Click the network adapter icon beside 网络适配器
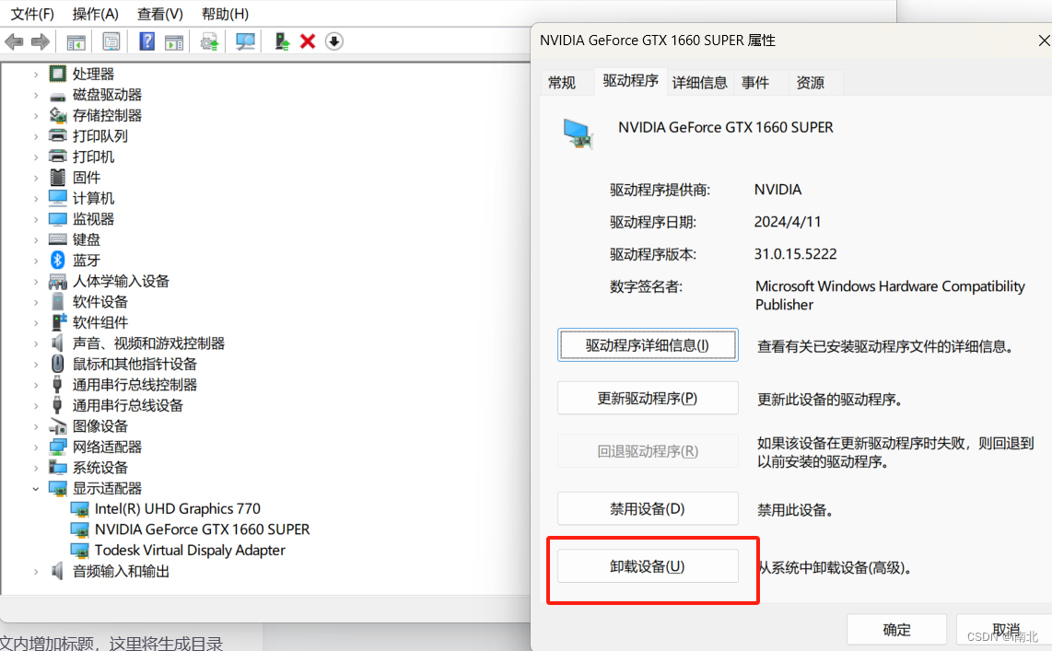Viewport: 1052px width, 651px height. pos(58,447)
